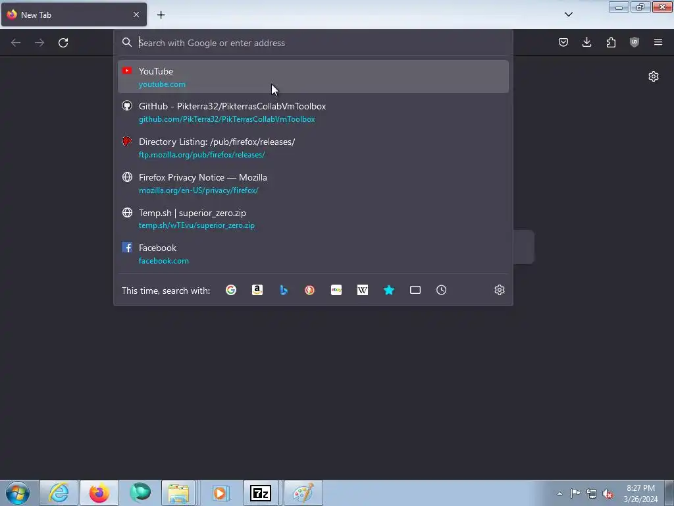Select the New Tab tab
This screenshot has height=506, width=674.
[74, 14]
